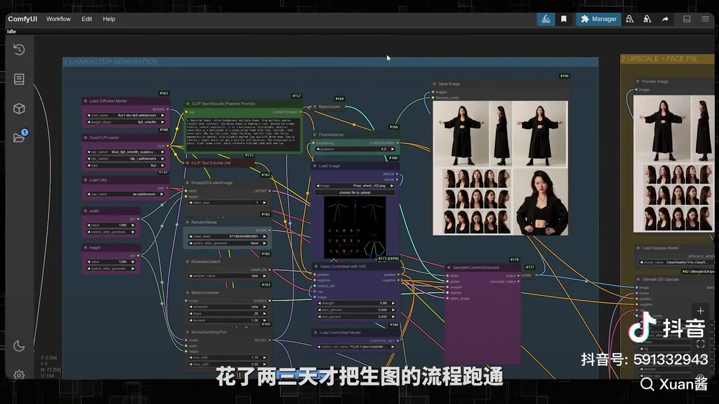Adjust the guidance 4.2 slider

[x=356, y=149]
